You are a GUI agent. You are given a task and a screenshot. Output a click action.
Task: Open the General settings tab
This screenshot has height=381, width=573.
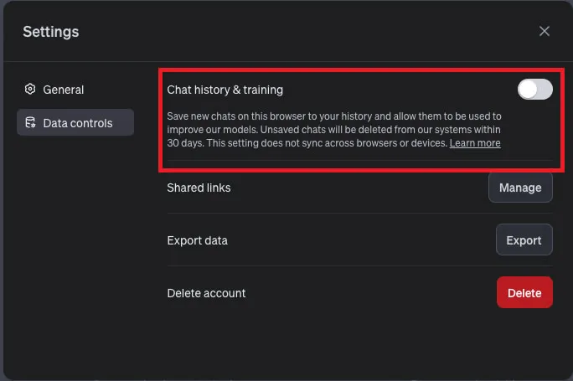[63, 90]
